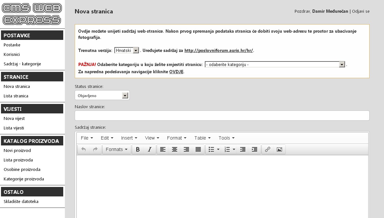Viewport: 384px width, 218px height.
Task: Click inside the Naslov stranice input field
Action: tap(222, 115)
